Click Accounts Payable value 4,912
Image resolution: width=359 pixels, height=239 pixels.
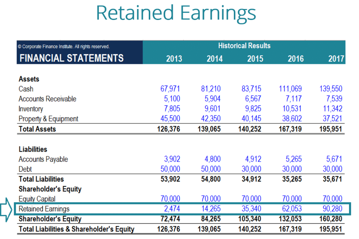[x=253, y=159]
